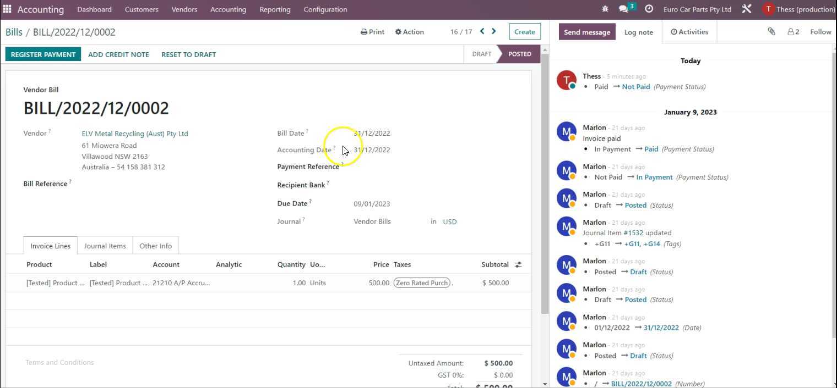
Task: Open the Zero Rated Purchase tax tag
Action: pyautogui.click(x=421, y=282)
